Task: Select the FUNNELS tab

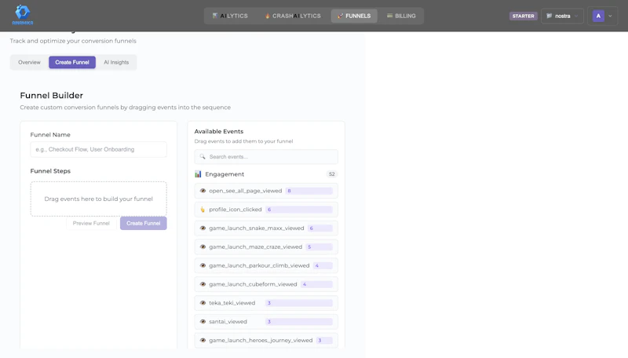Action: point(354,16)
